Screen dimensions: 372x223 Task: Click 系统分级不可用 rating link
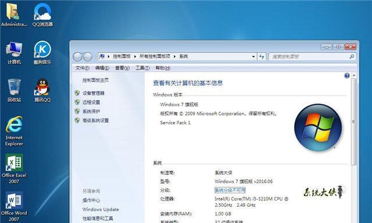[x=230, y=190]
